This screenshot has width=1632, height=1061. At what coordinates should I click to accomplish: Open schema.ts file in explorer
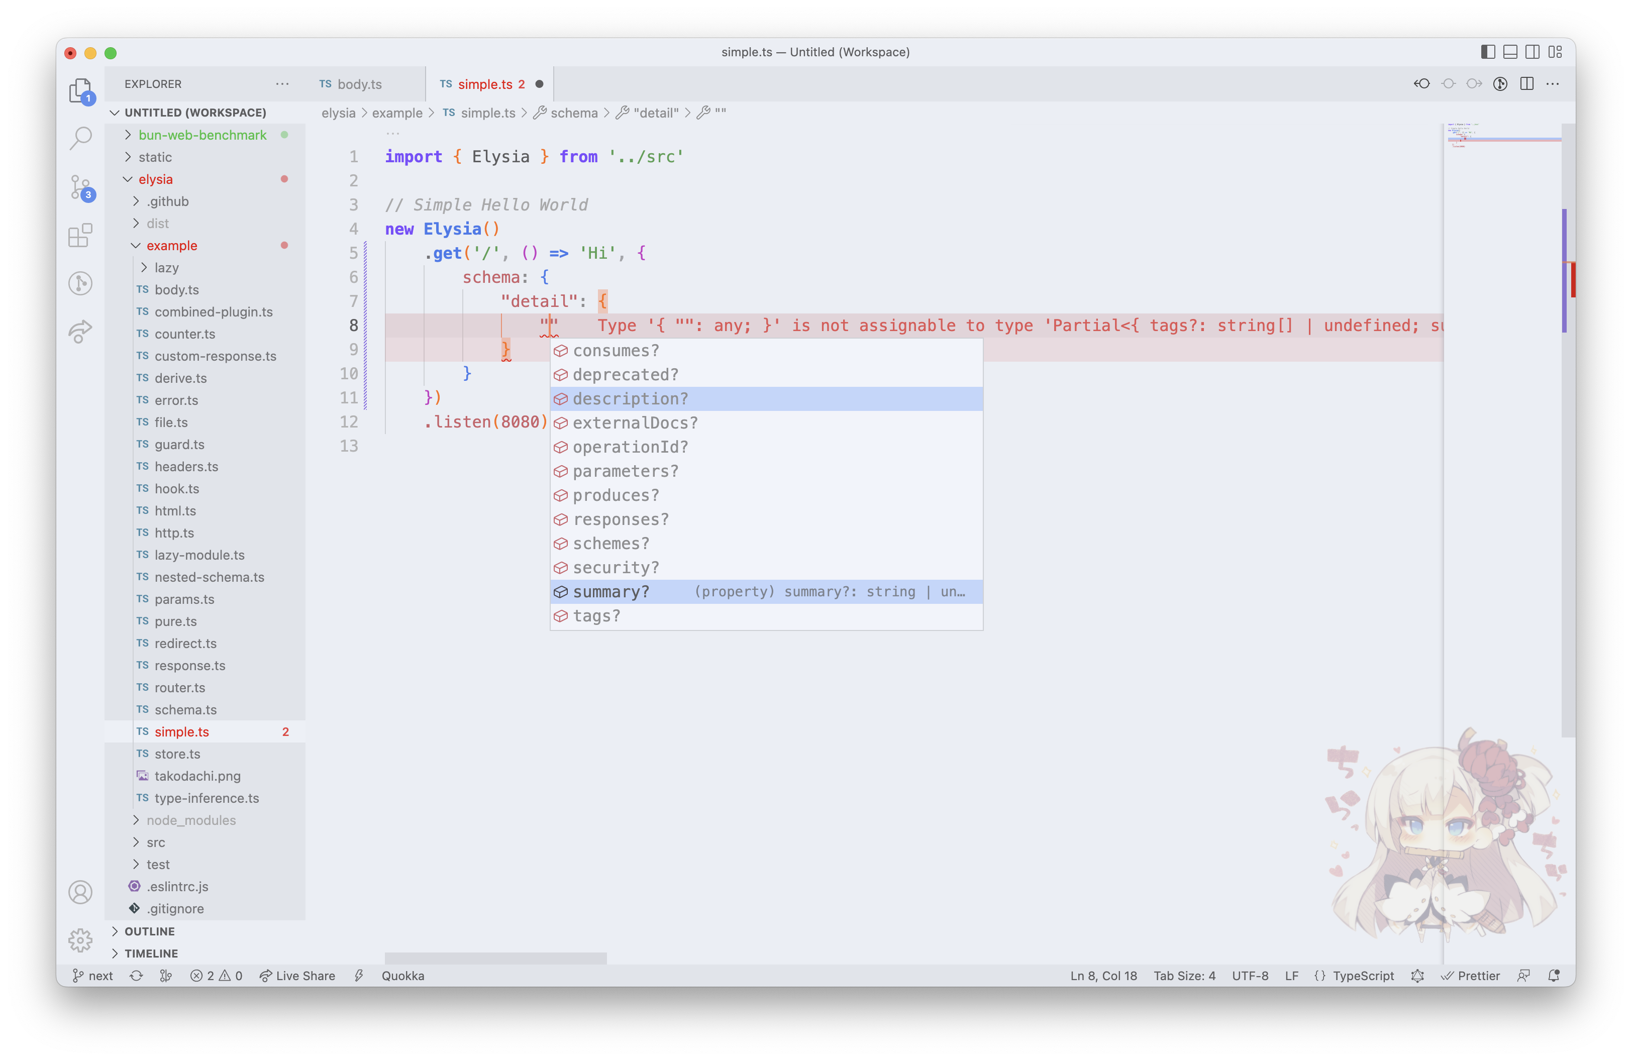[x=205, y=709]
